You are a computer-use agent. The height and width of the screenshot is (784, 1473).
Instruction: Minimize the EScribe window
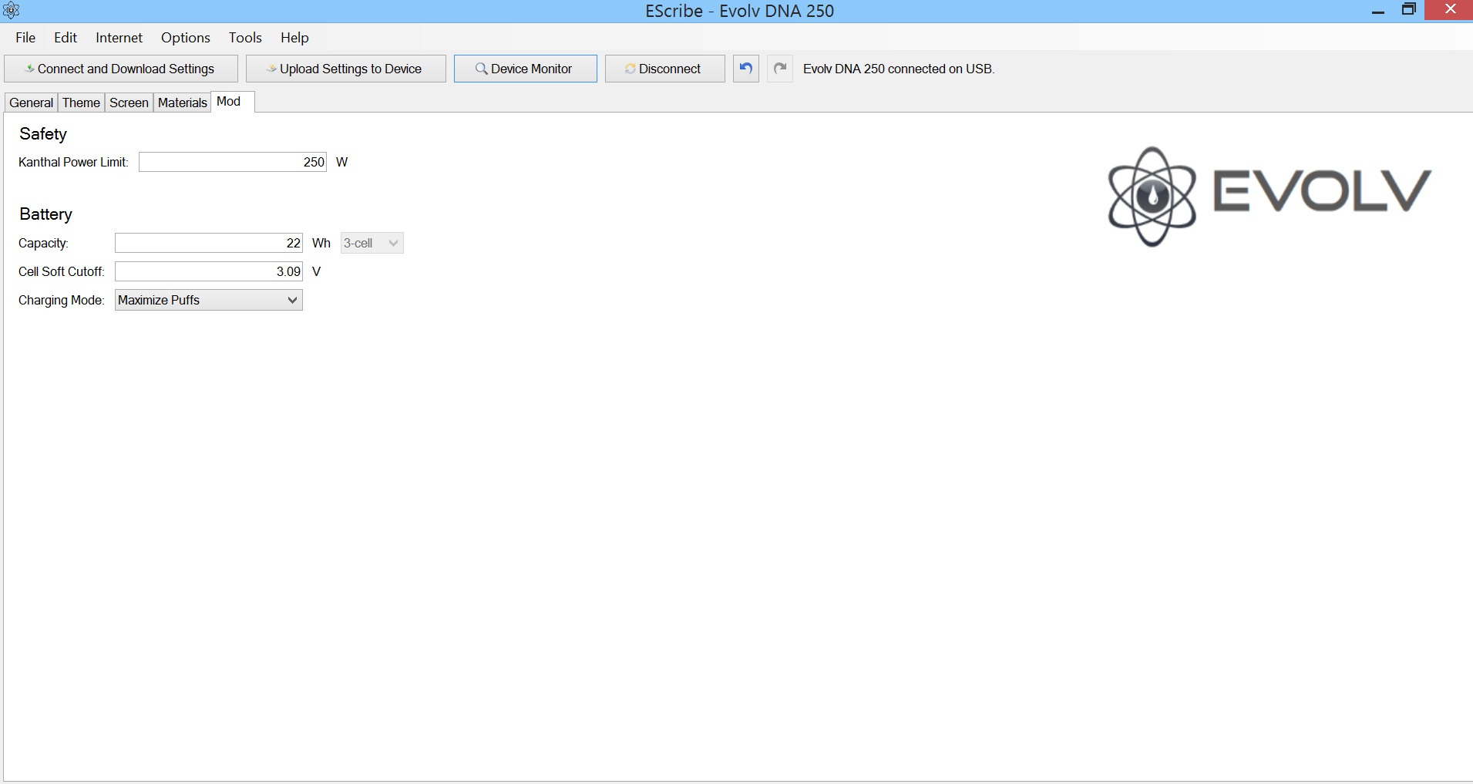(1378, 11)
